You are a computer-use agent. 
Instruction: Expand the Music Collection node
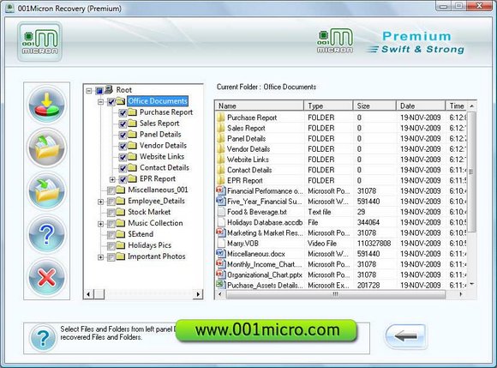(101, 224)
